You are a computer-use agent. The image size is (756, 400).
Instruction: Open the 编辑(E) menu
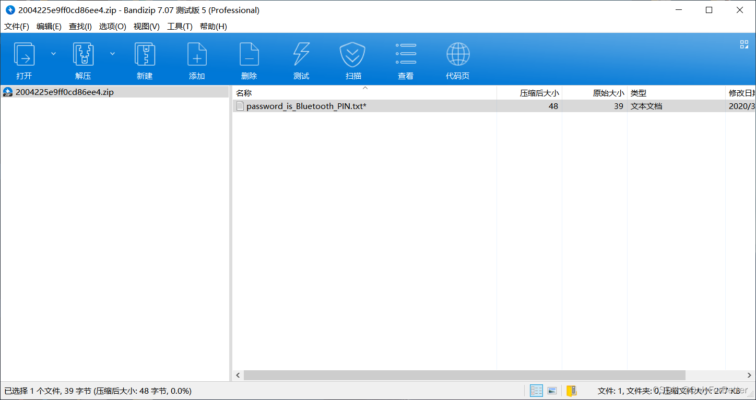49,26
